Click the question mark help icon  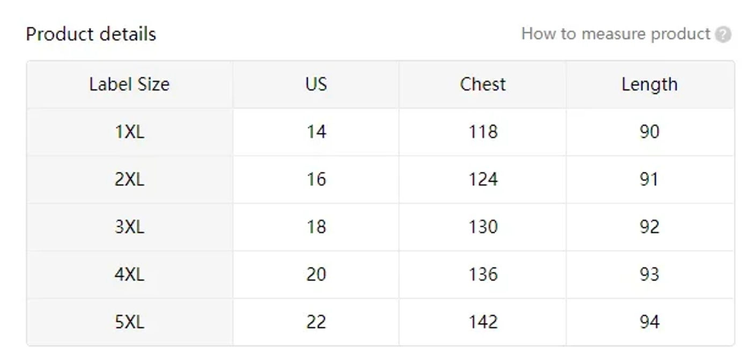pyautogui.click(x=723, y=35)
